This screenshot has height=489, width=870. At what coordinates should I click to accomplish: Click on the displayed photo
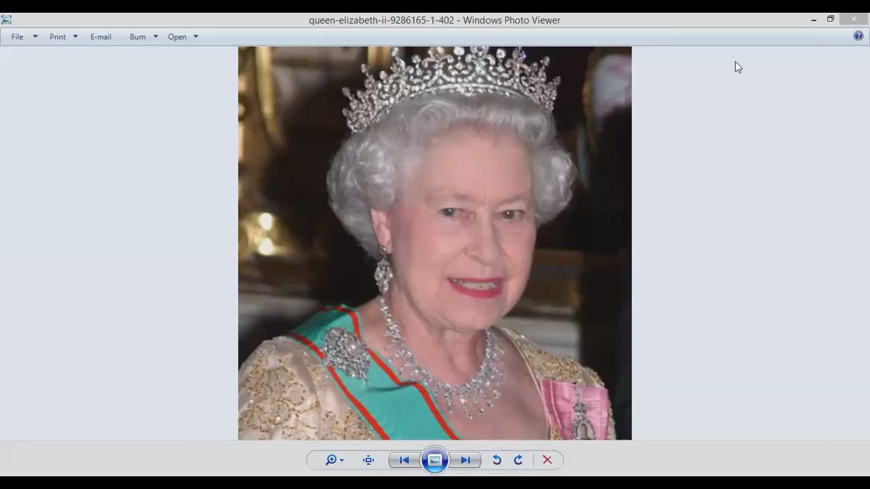(x=434, y=242)
